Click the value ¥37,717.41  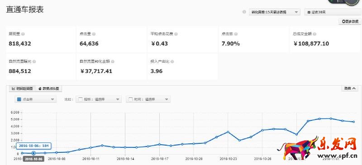[x=96, y=71]
